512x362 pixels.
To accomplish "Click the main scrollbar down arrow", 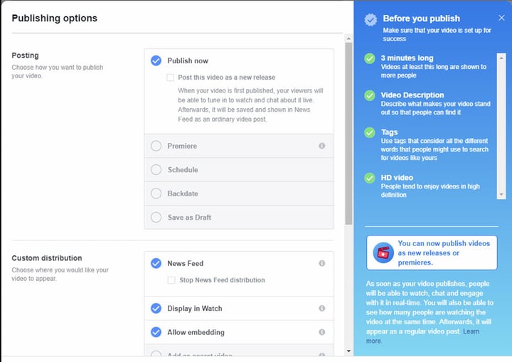I will click(x=348, y=351).
